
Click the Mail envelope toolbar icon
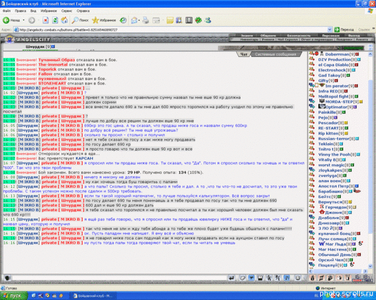click(134, 21)
